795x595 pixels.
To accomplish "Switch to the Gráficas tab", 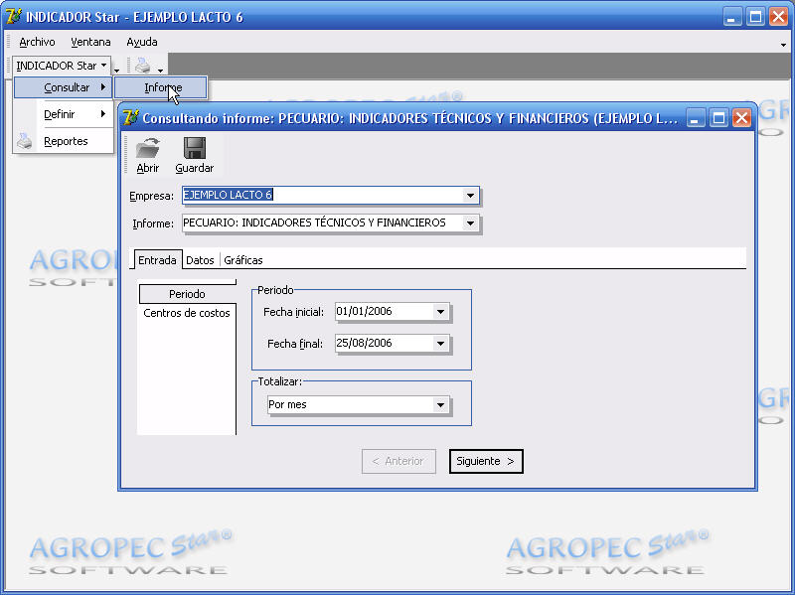I will pos(243,260).
